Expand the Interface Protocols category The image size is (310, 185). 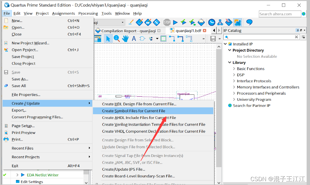(234, 81)
